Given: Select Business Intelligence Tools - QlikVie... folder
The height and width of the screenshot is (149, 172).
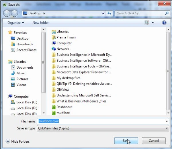Looking at the screenshot, I should pyautogui.click(x=81, y=66).
